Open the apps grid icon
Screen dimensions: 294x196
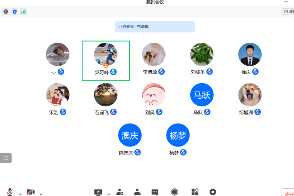tap(195, 192)
